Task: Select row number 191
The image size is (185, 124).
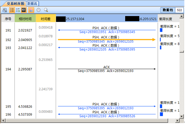Action: click(8, 30)
